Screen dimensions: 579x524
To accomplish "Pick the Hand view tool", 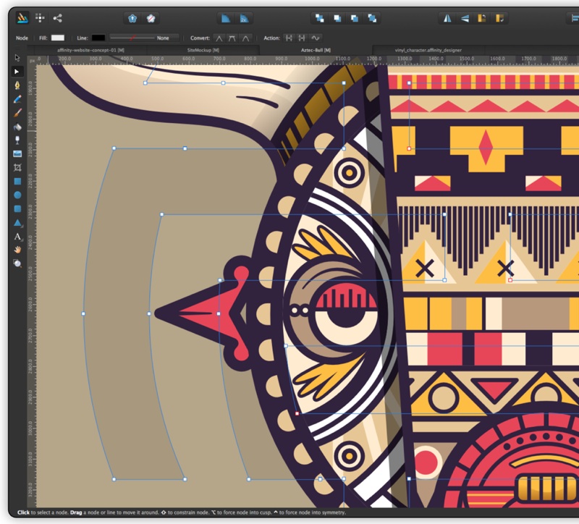I will (x=17, y=250).
